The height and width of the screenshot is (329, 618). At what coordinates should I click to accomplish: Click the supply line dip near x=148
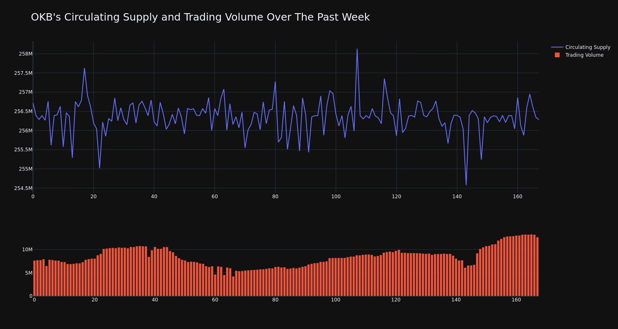click(x=481, y=159)
